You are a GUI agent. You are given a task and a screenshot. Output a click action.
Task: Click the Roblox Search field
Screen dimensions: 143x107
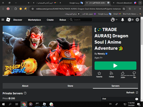[x=81, y=20]
